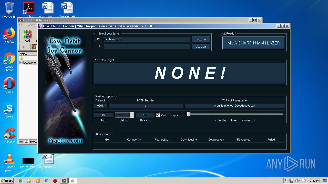Image resolution: width=328 pixels, height=184 pixels.
Task: Click the taskbar clock 9:52 PM
Action: pos(315,181)
